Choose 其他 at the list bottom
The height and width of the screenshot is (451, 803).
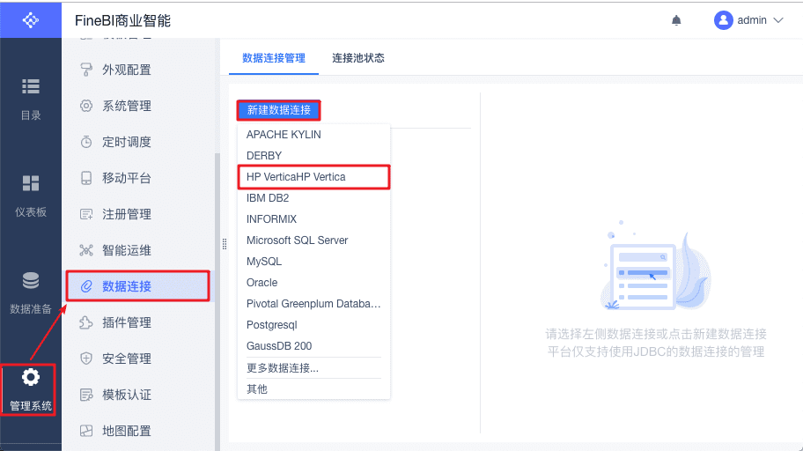point(257,389)
